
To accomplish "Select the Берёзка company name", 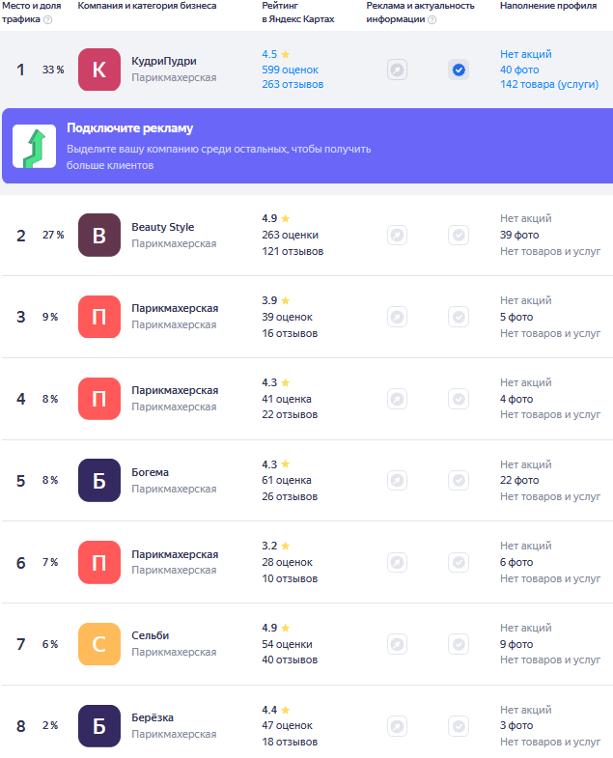I will (153, 717).
